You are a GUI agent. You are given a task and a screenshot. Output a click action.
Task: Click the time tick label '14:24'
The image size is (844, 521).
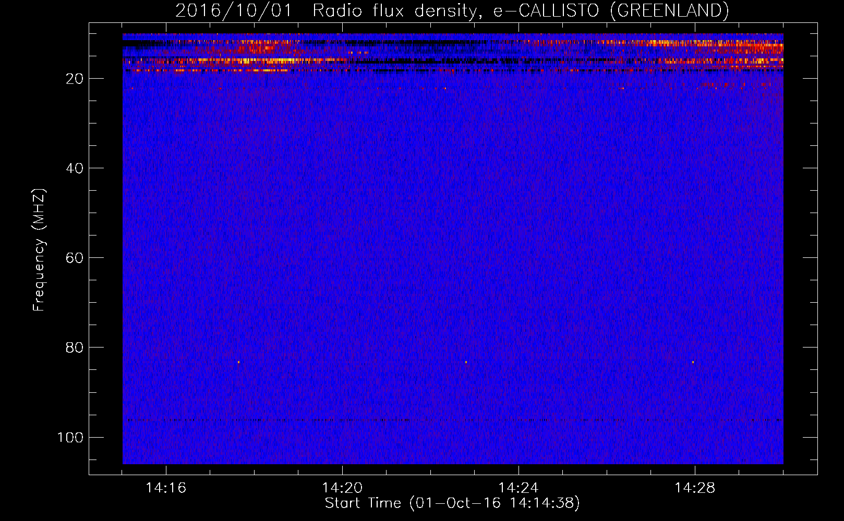pos(519,488)
